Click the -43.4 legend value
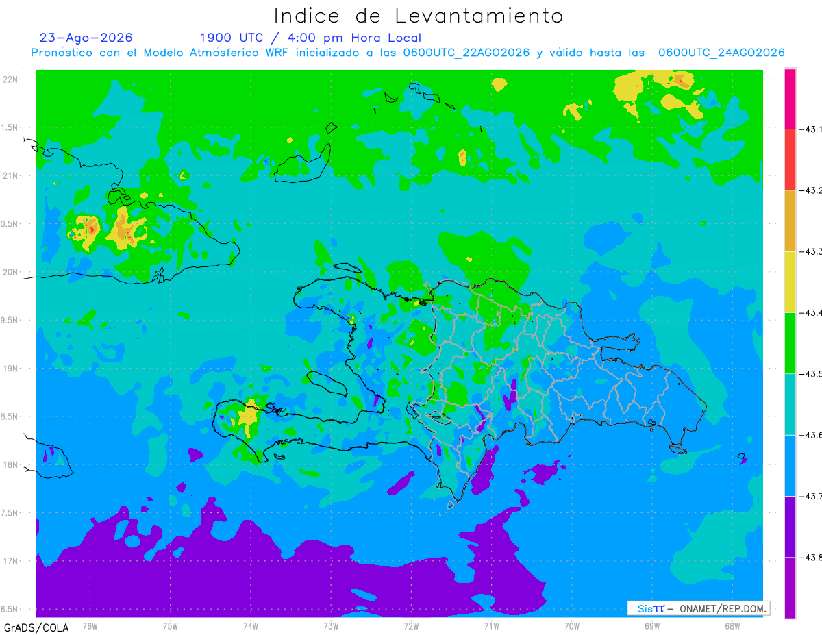 (x=810, y=312)
